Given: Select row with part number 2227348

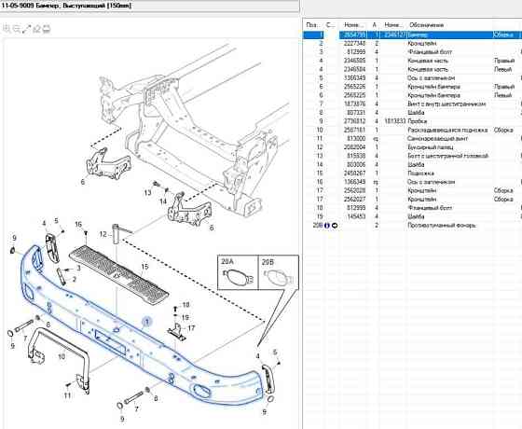Looking at the screenshot, I should [412, 43].
